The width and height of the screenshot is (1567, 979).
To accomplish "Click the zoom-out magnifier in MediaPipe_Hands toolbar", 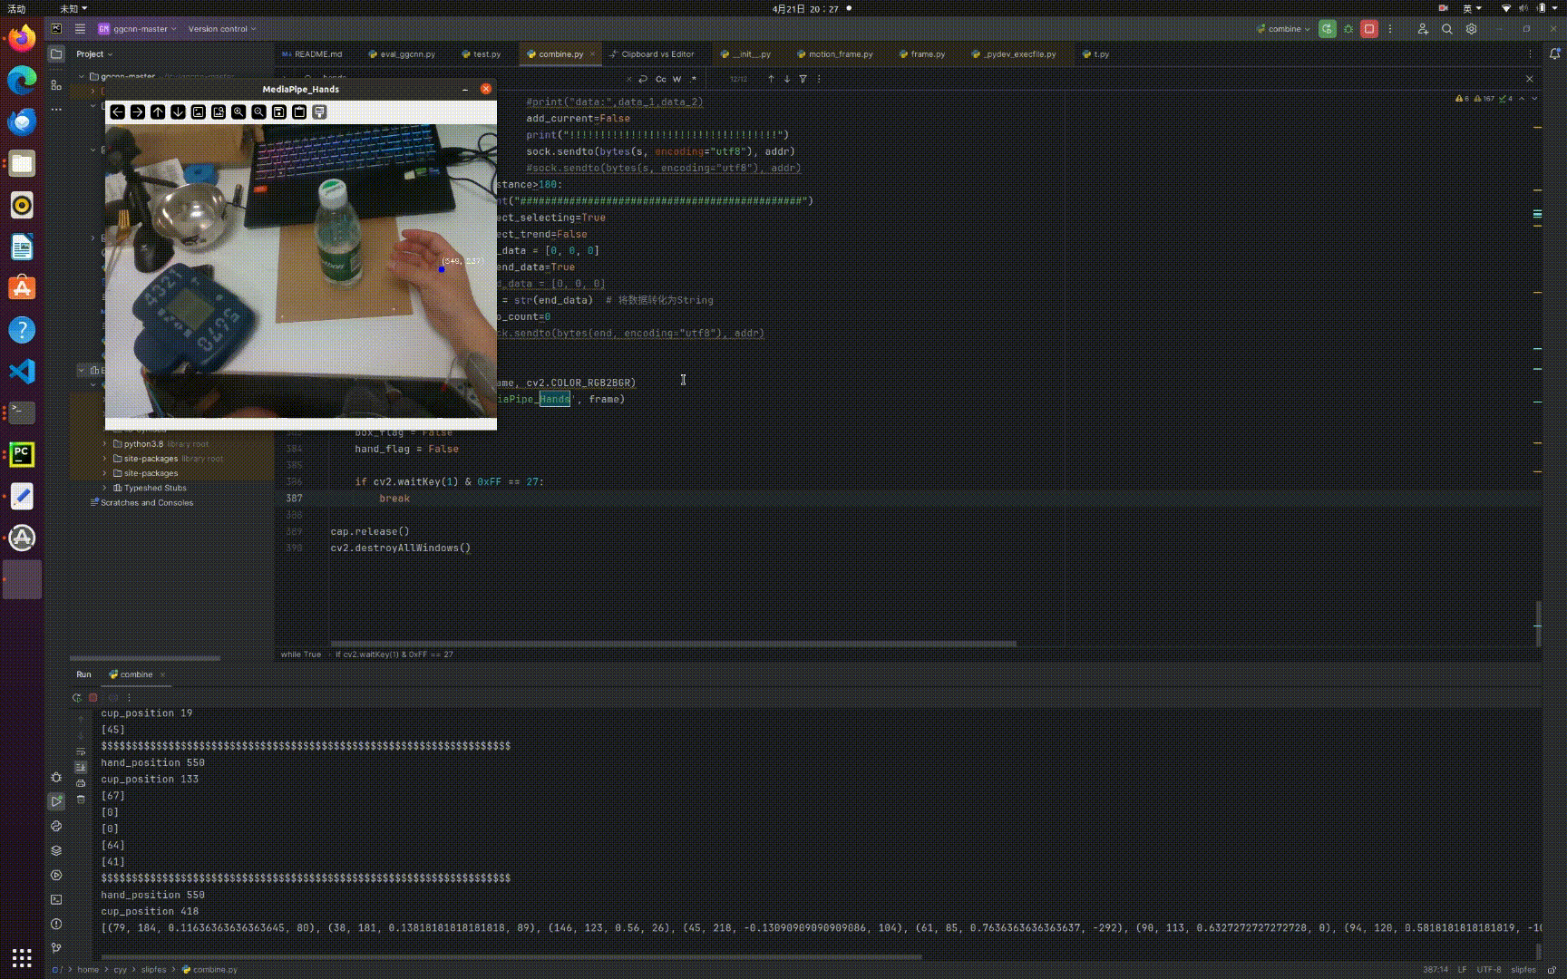I will click(x=258, y=112).
